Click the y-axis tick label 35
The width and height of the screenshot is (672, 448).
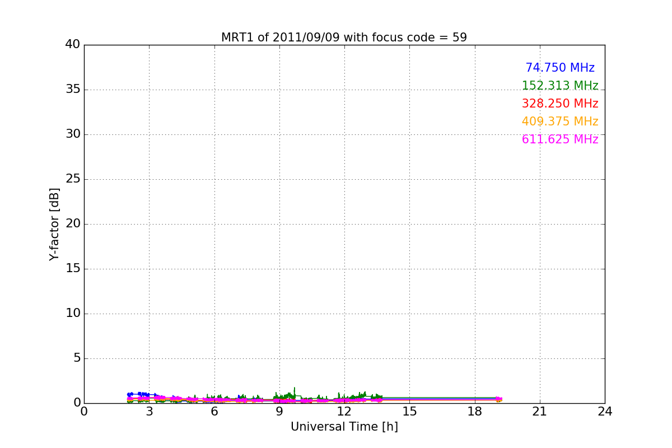pyautogui.click(x=72, y=90)
